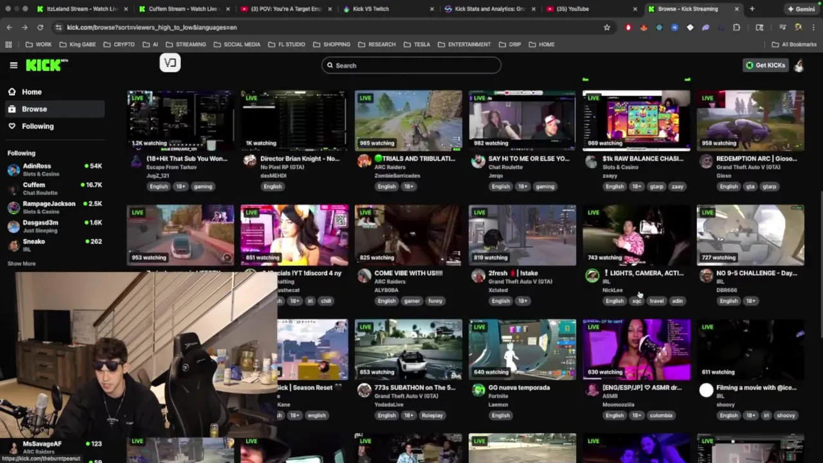Click the Moomoozilla channel avatar
The image size is (823, 463).
coord(592,390)
